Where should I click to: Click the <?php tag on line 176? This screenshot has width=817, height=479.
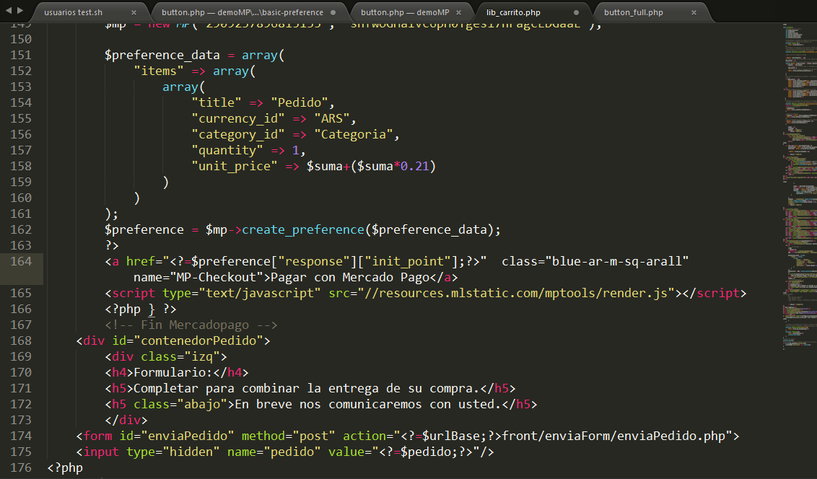coord(65,467)
